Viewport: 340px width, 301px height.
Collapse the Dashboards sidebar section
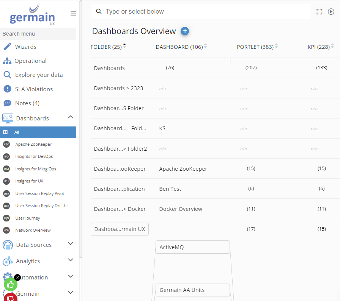pos(70,117)
